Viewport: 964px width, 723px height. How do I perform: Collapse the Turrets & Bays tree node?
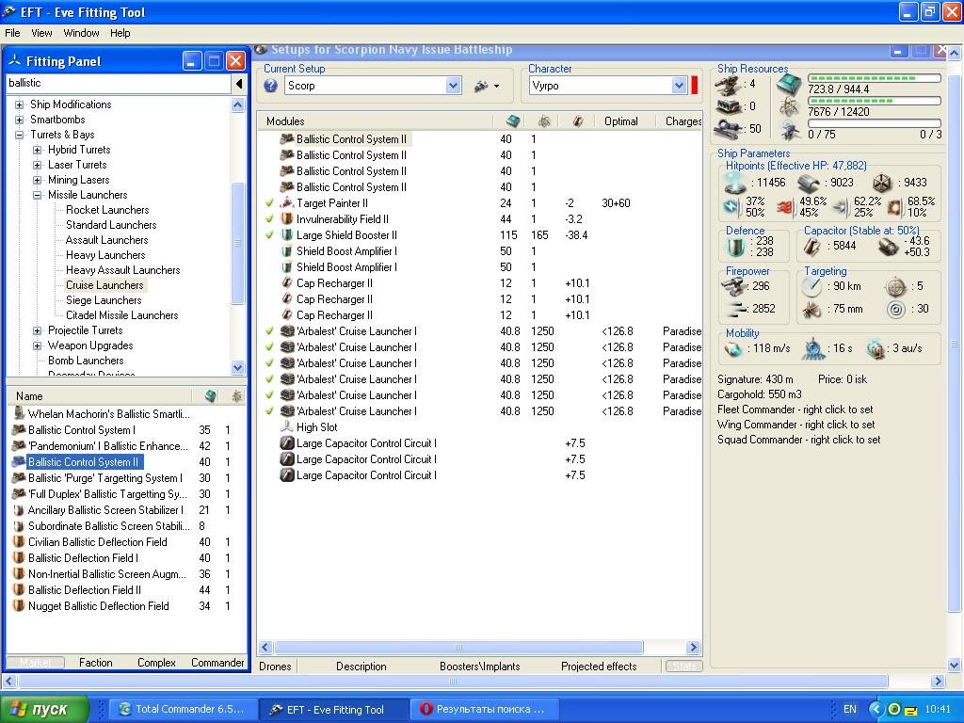(x=20, y=135)
